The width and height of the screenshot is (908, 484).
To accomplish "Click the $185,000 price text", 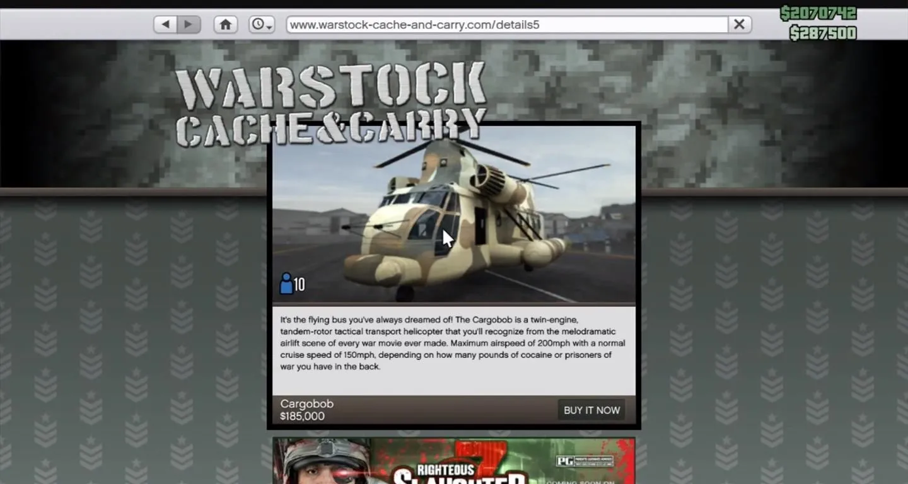I will click(x=303, y=417).
